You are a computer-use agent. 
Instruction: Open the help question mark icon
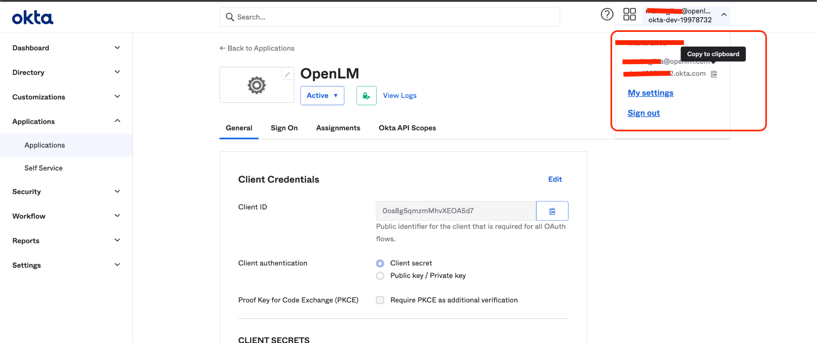coord(607,15)
